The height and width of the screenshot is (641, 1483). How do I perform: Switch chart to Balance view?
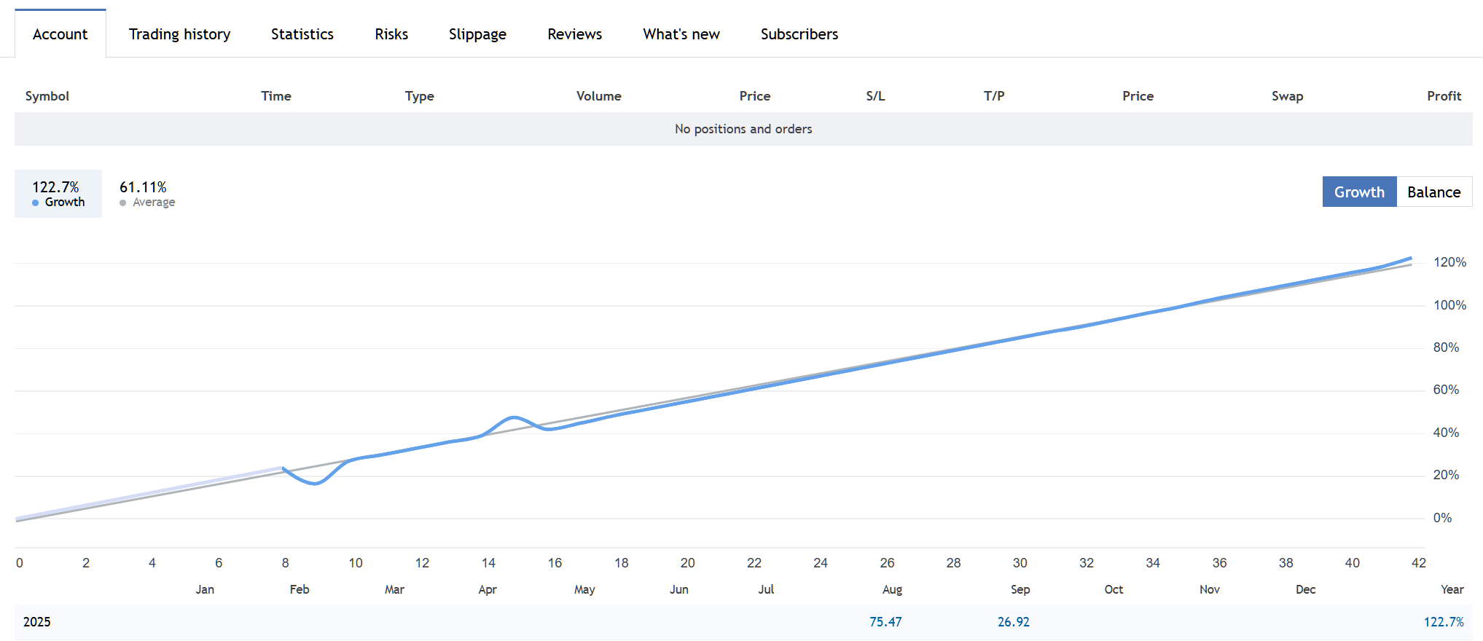pyautogui.click(x=1433, y=192)
